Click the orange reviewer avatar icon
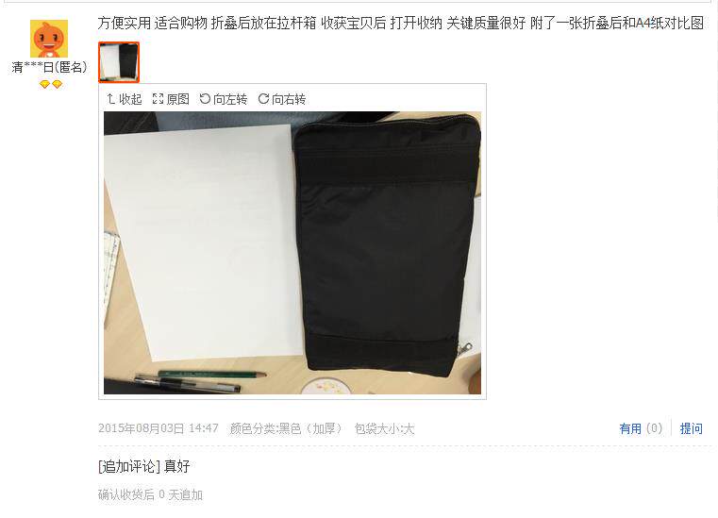This screenshot has height=518, width=718. [49, 39]
